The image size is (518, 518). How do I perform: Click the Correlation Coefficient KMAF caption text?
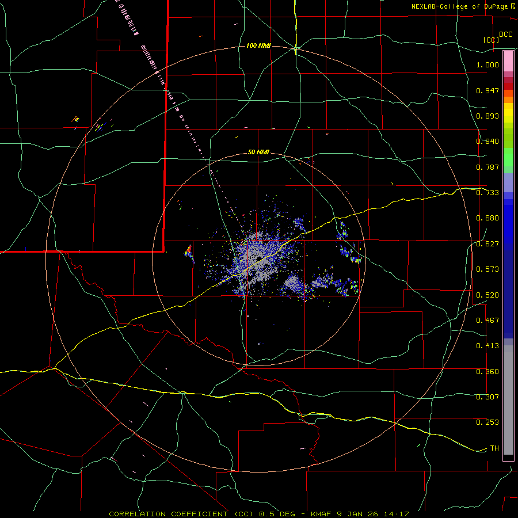258,514
